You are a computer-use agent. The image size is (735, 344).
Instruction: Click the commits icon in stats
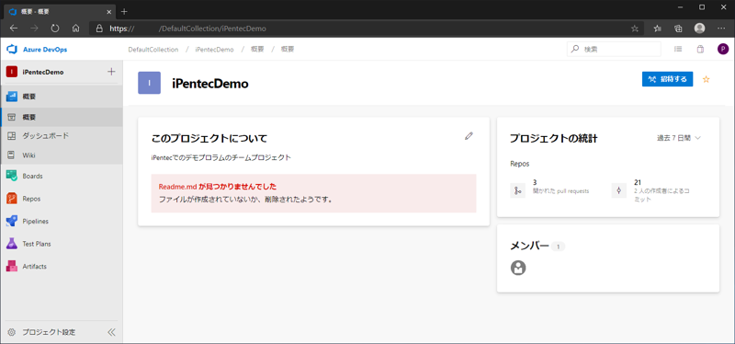(x=619, y=190)
